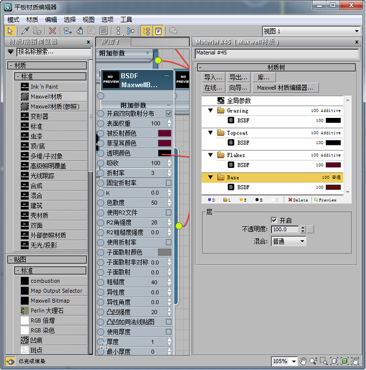Viewport: 366px width, 370px height.
Task: Click the Lay Out Children icon
Action: click(x=131, y=31)
